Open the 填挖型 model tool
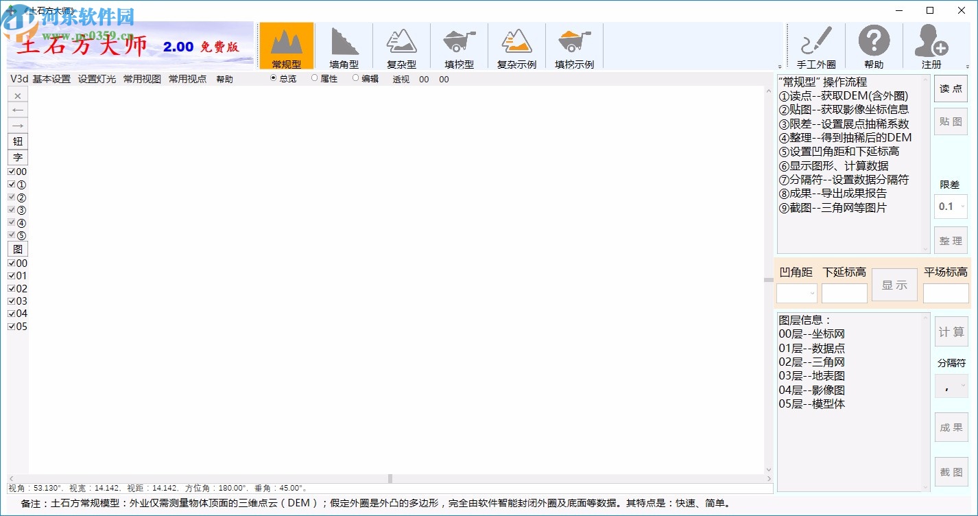 459,45
